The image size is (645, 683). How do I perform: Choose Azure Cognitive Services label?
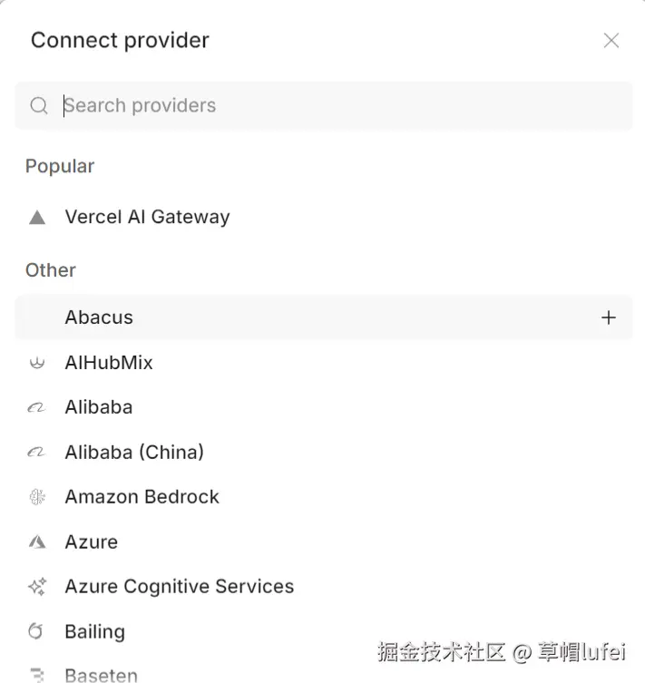click(179, 587)
